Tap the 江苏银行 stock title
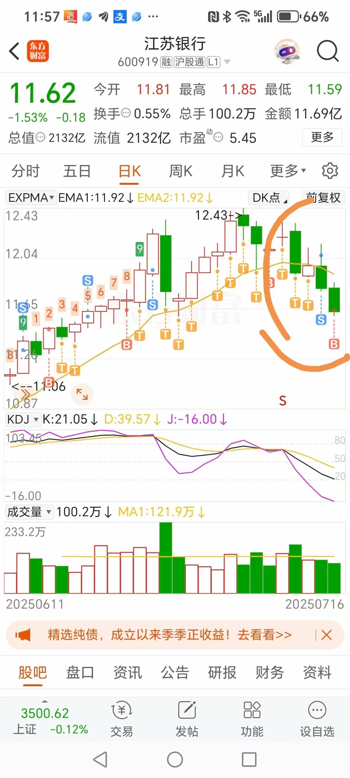Screen dimensions: 350x778 click(x=175, y=43)
